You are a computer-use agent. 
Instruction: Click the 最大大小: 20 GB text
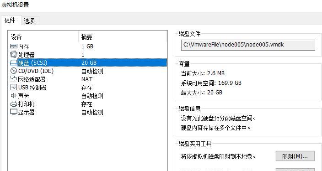201,93
